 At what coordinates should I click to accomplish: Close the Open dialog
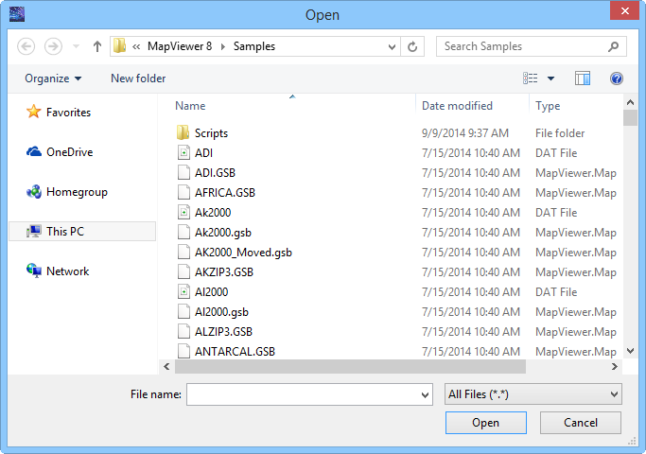(x=624, y=10)
